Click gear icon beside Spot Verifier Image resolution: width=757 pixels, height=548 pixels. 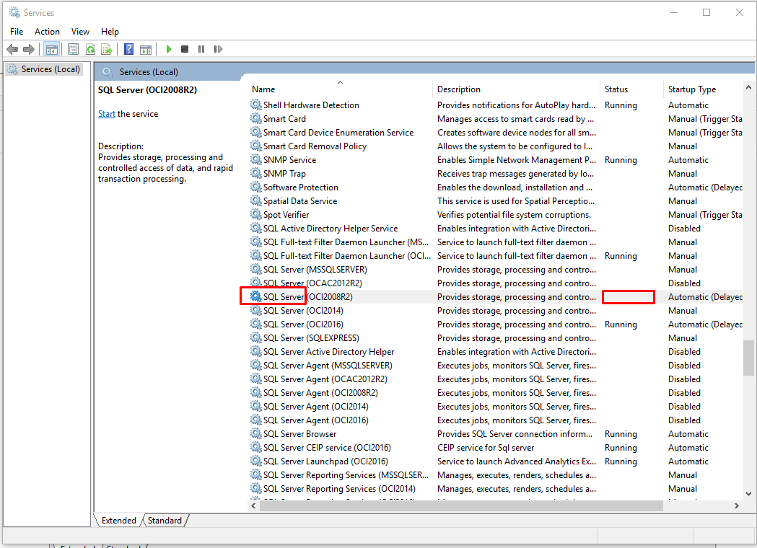[x=256, y=214]
